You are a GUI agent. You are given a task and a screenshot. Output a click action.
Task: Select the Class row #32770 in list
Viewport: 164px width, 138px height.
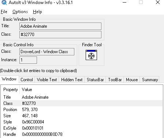click(x=82, y=103)
